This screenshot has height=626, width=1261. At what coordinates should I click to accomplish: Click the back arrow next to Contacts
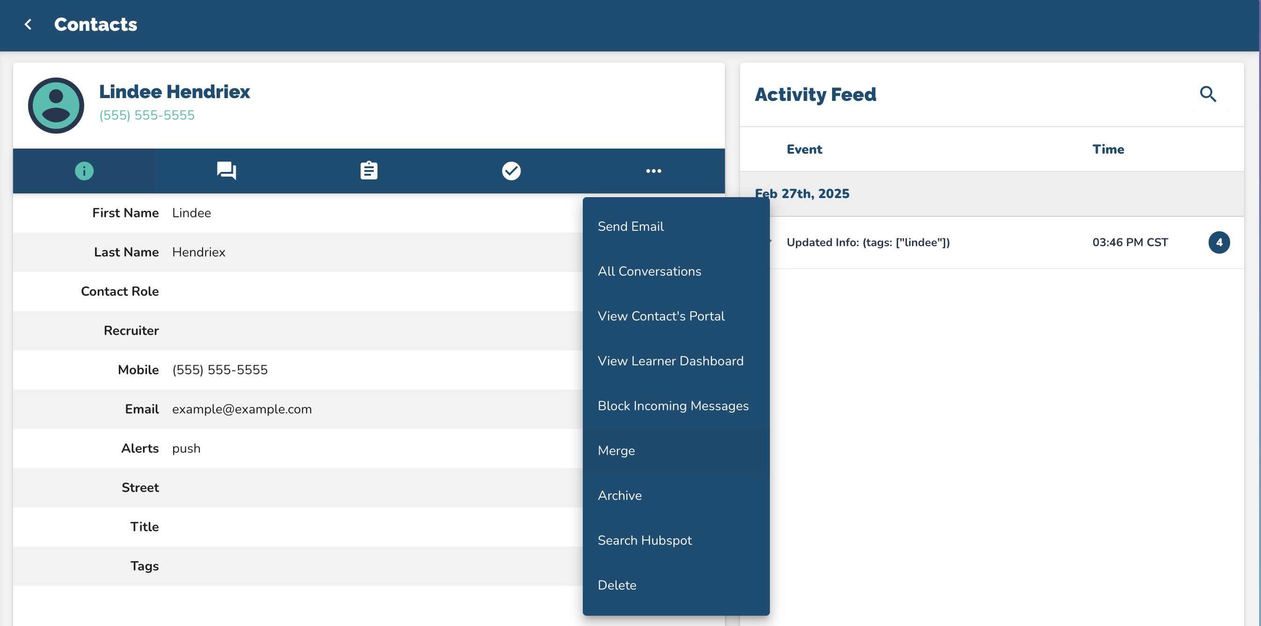point(28,24)
